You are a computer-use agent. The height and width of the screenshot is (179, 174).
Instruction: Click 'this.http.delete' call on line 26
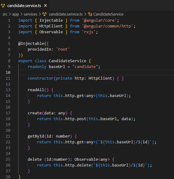coord(72,165)
